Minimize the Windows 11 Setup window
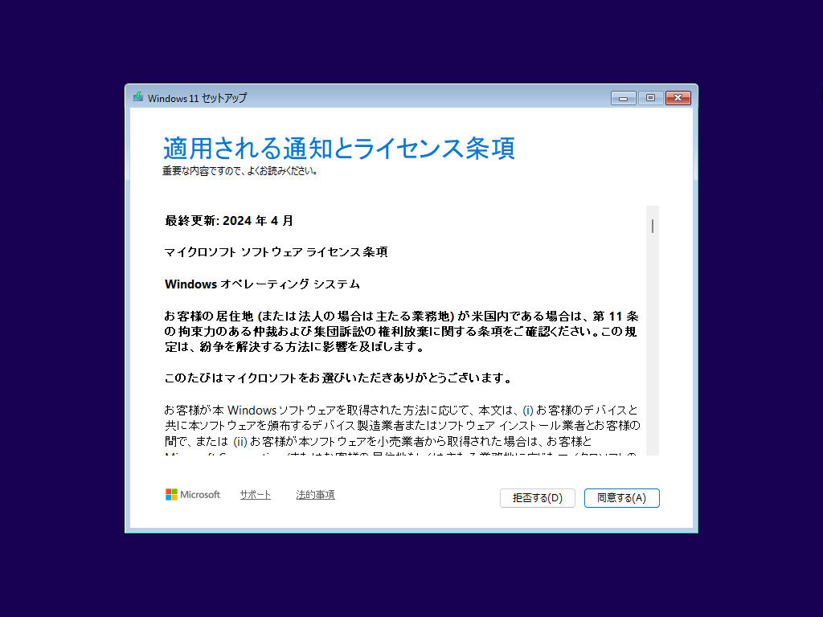Screen dimensions: 823x617 (623, 98)
